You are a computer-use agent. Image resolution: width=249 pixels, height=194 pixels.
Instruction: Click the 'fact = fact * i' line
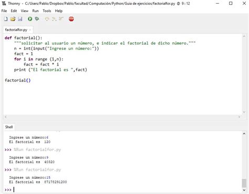41,65
